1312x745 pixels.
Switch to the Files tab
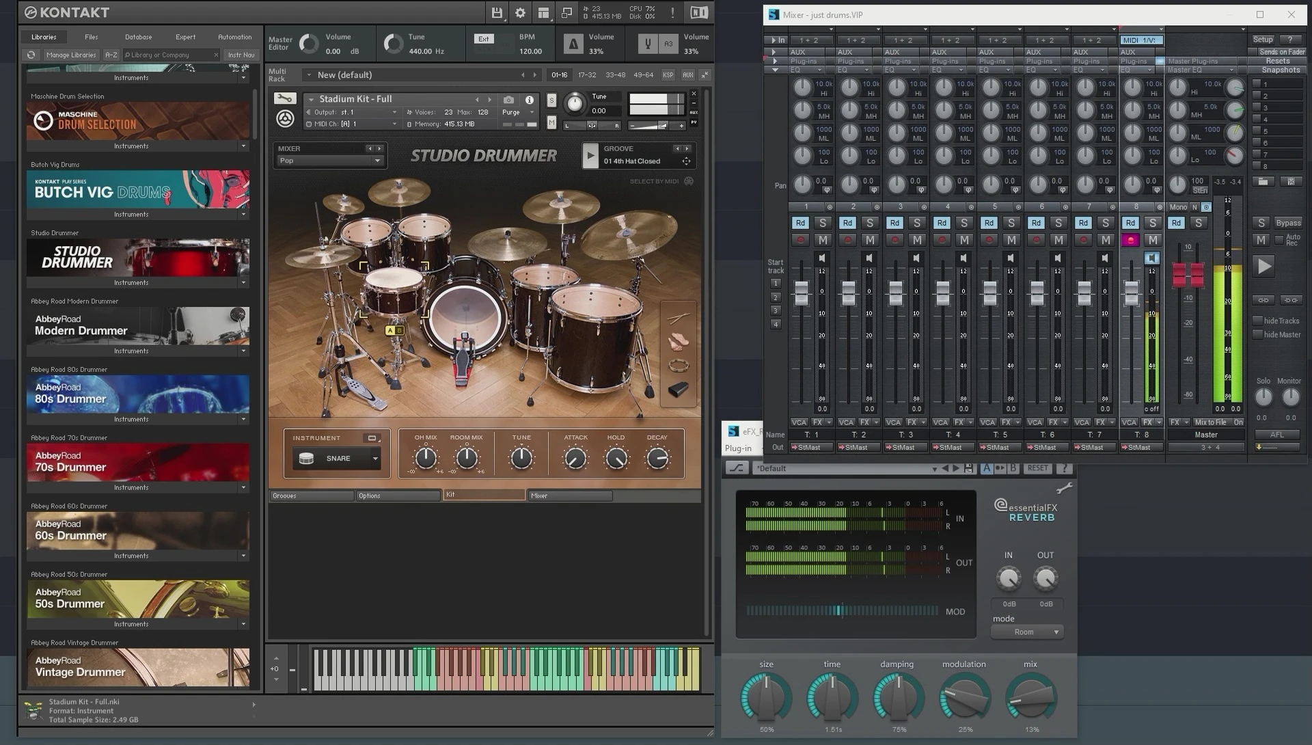[x=92, y=37]
